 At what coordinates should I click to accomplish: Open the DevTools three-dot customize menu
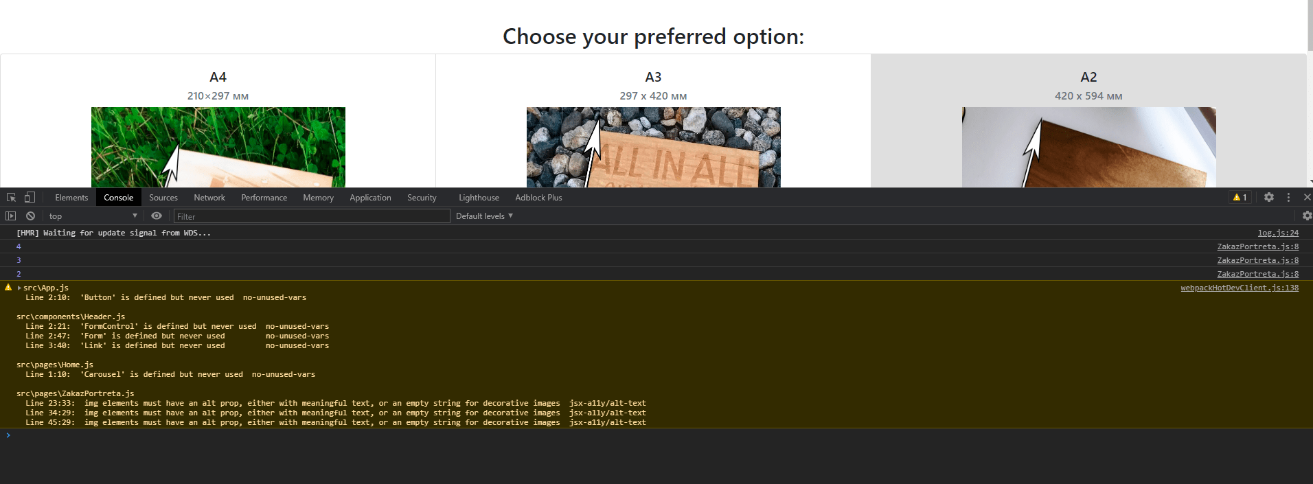click(1288, 198)
